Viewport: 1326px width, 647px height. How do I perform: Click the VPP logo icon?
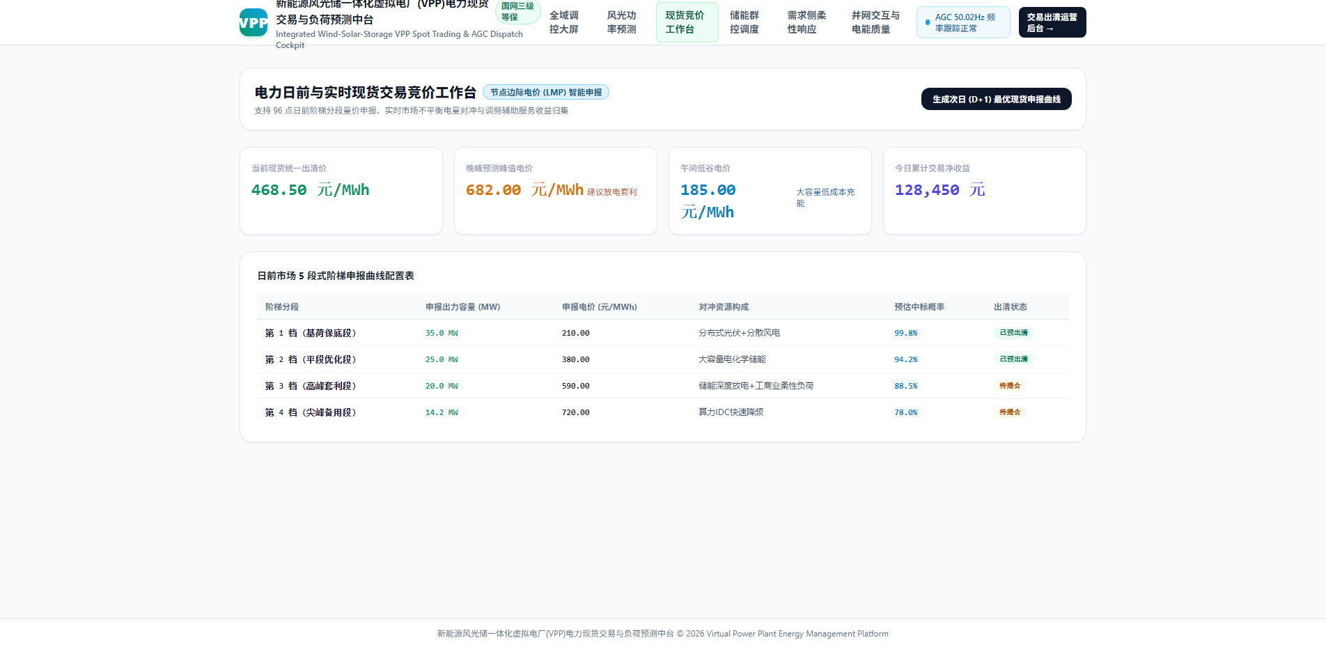pos(253,22)
